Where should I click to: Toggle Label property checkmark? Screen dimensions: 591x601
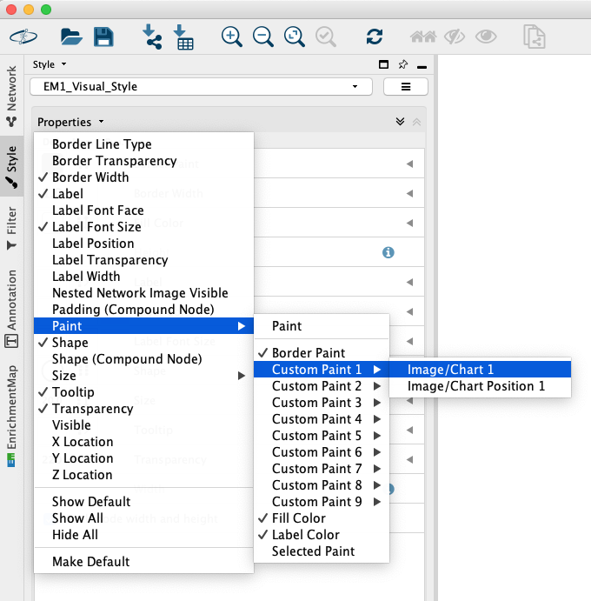click(143, 194)
